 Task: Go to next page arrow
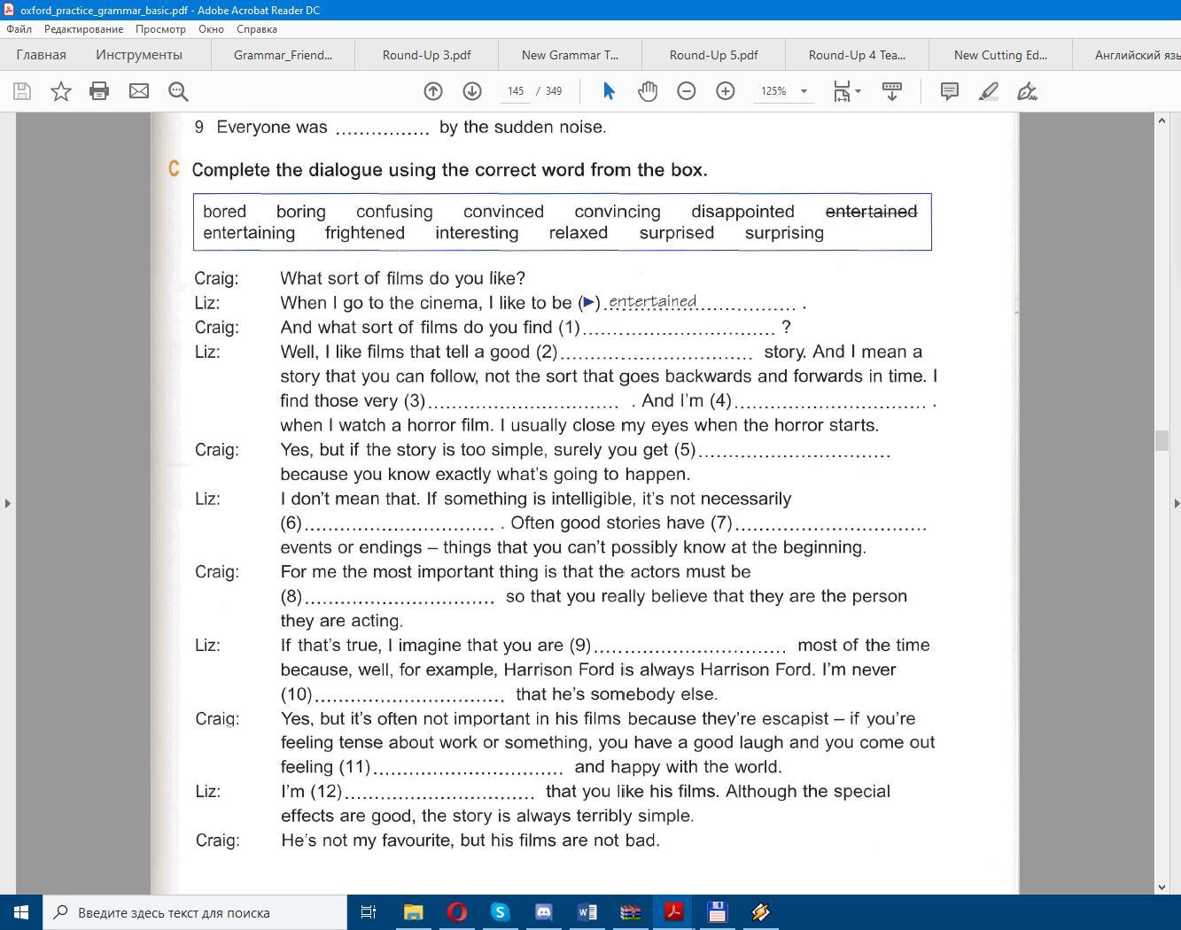point(472,91)
